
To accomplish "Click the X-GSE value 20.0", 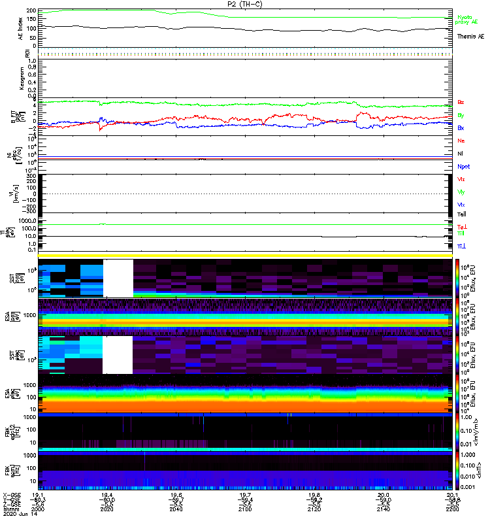I will coord(384,495).
